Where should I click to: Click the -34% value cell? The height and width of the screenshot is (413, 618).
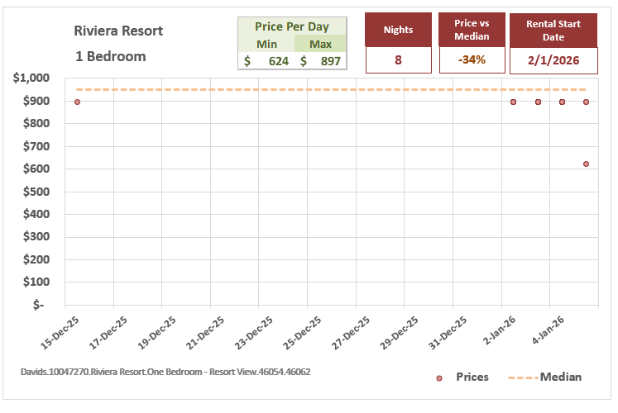tap(472, 60)
